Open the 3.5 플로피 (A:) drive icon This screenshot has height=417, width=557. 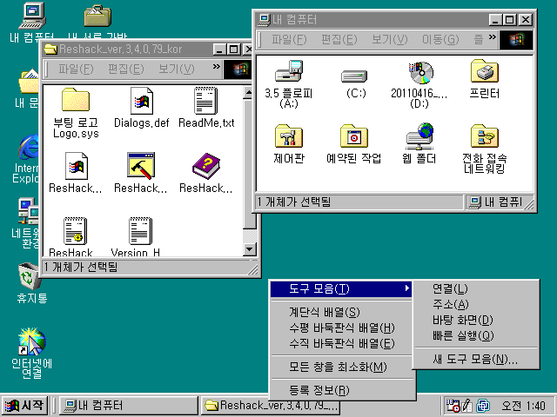click(x=288, y=71)
